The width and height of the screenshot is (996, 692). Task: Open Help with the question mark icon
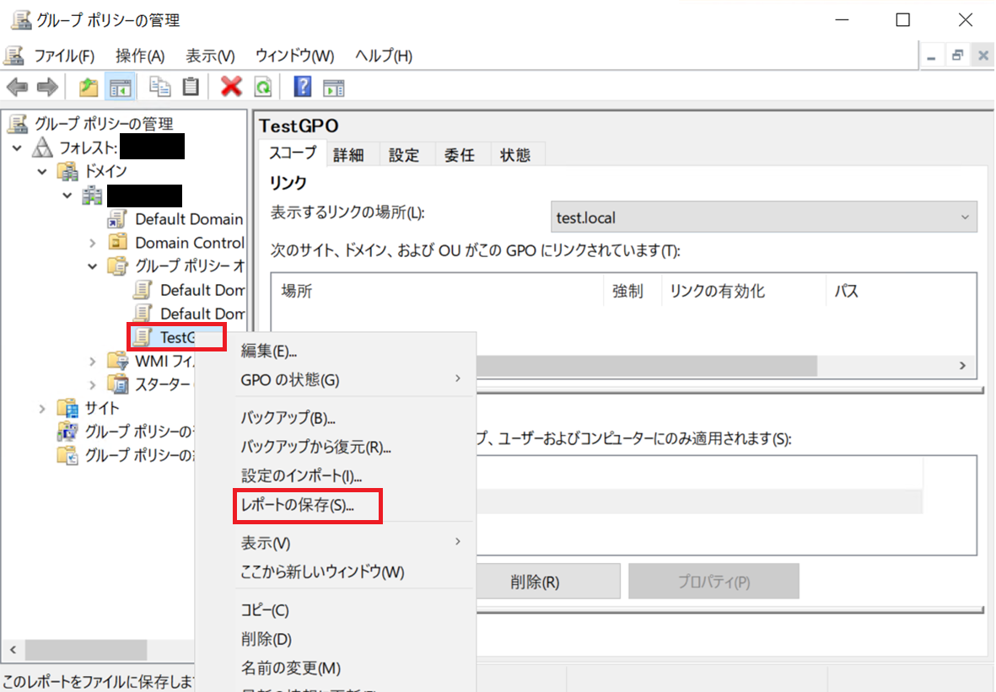point(303,86)
